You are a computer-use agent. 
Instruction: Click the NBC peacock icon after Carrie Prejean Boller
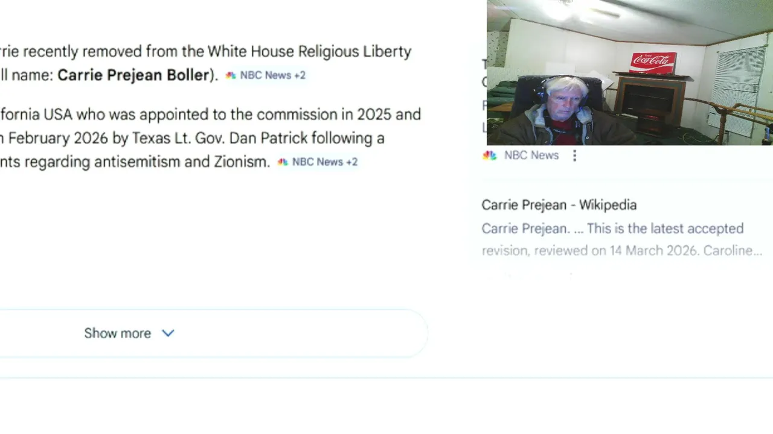pos(230,75)
